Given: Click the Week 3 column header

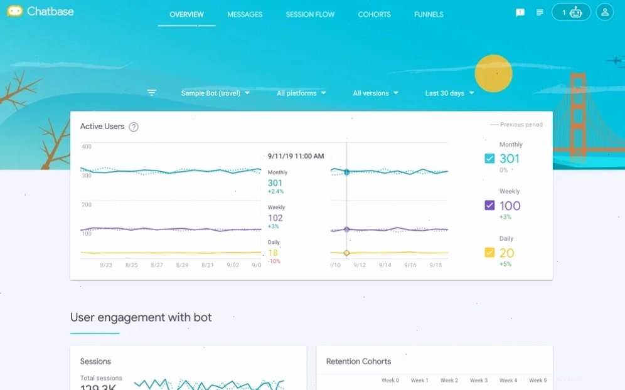Looking at the screenshot, I should 479,381.
